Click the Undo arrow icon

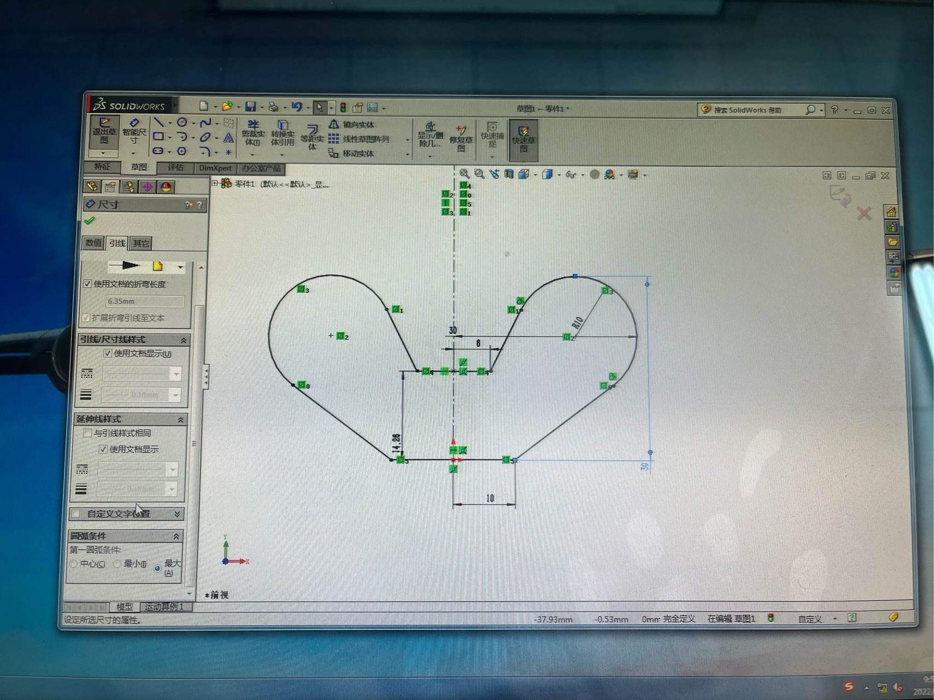[296, 107]
